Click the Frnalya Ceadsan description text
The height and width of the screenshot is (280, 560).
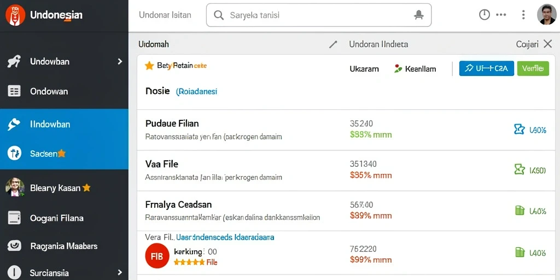232,217
